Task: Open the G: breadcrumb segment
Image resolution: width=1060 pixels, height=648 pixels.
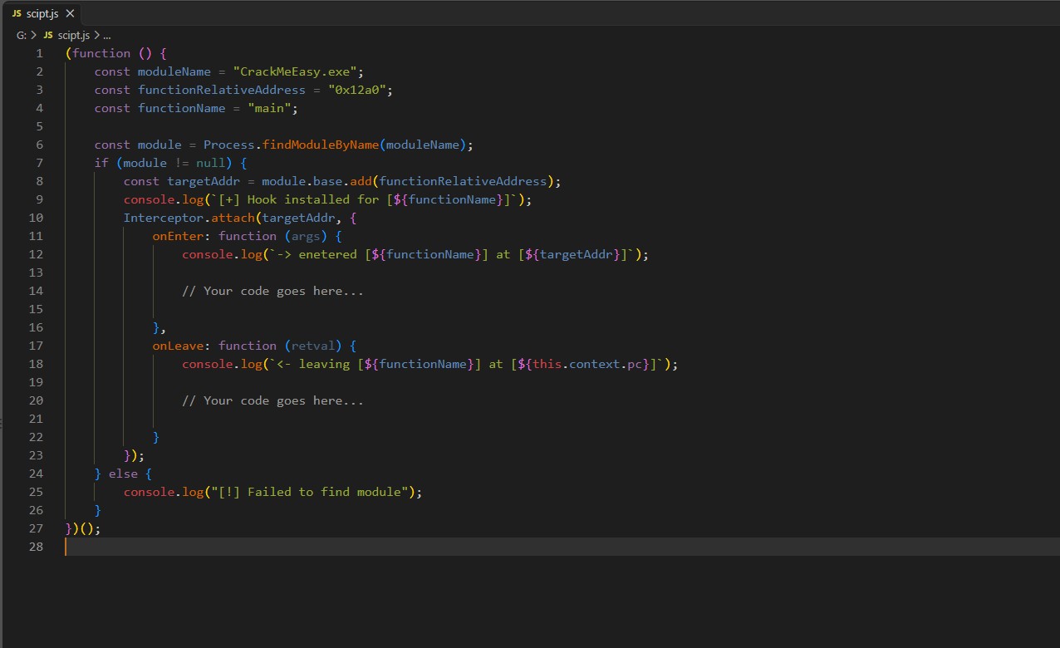Action: click(x=21, y=35)
